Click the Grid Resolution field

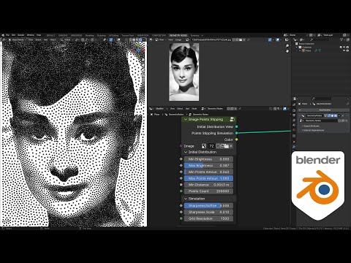[x=208, y=218]
